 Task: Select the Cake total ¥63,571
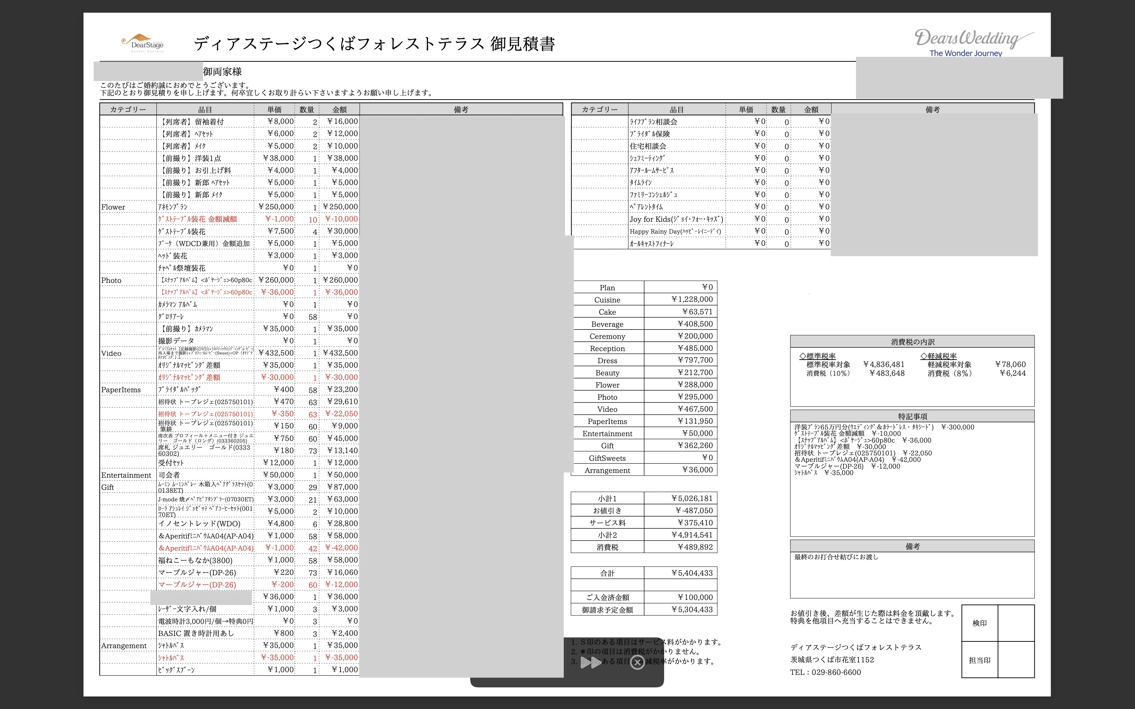[698, 311]
